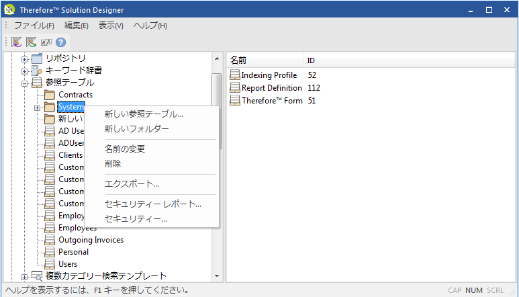Click the Indexing Profile table icon

pyautogui.click(x=235, y=75)
